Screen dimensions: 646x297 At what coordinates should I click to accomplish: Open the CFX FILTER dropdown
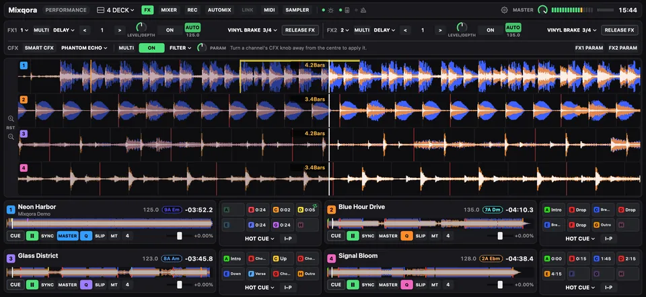coord(180,48)
